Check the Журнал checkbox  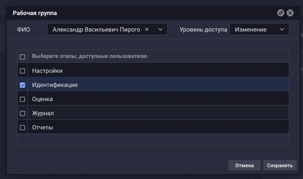[x=23, y=114]
